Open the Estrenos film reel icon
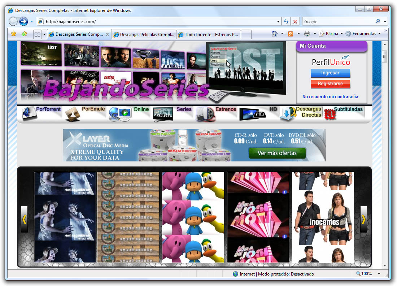 coord(206,114)
